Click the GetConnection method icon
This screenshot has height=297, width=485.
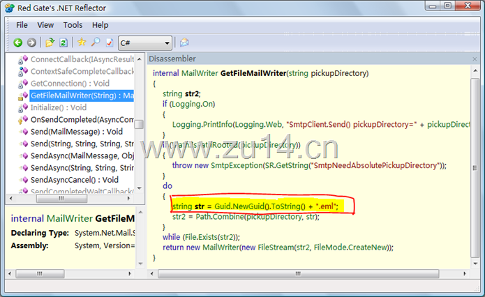pyautogui.click(x=23, y=84)
